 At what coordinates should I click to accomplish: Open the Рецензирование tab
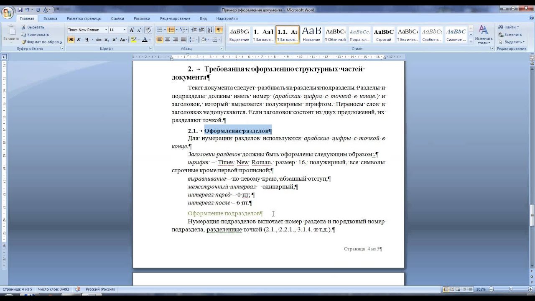[175, 18]
